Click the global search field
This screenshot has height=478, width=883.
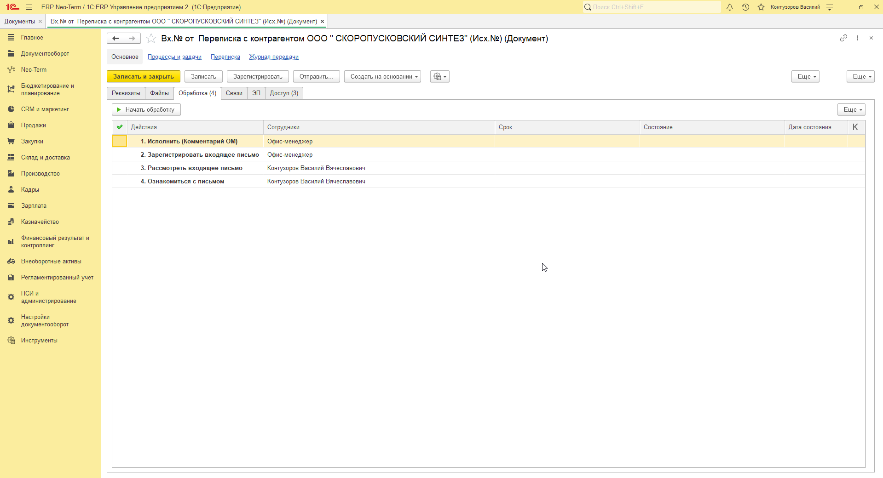(652, 7)
